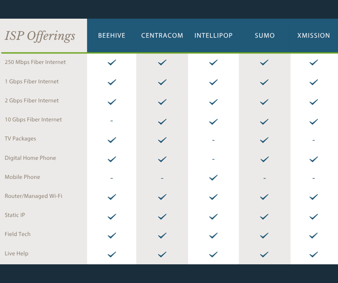Click the dash for Intellipop TV Packages

click(214, 140)
